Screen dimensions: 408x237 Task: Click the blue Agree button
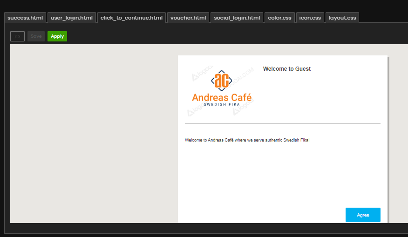pos(363,215)
